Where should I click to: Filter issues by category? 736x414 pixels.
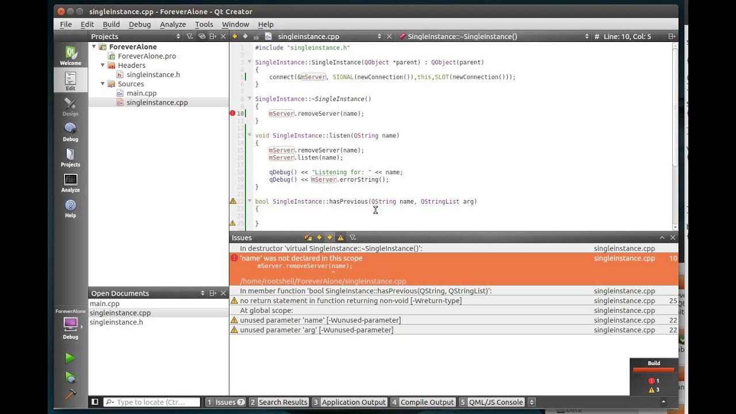[x=353, y=237]
